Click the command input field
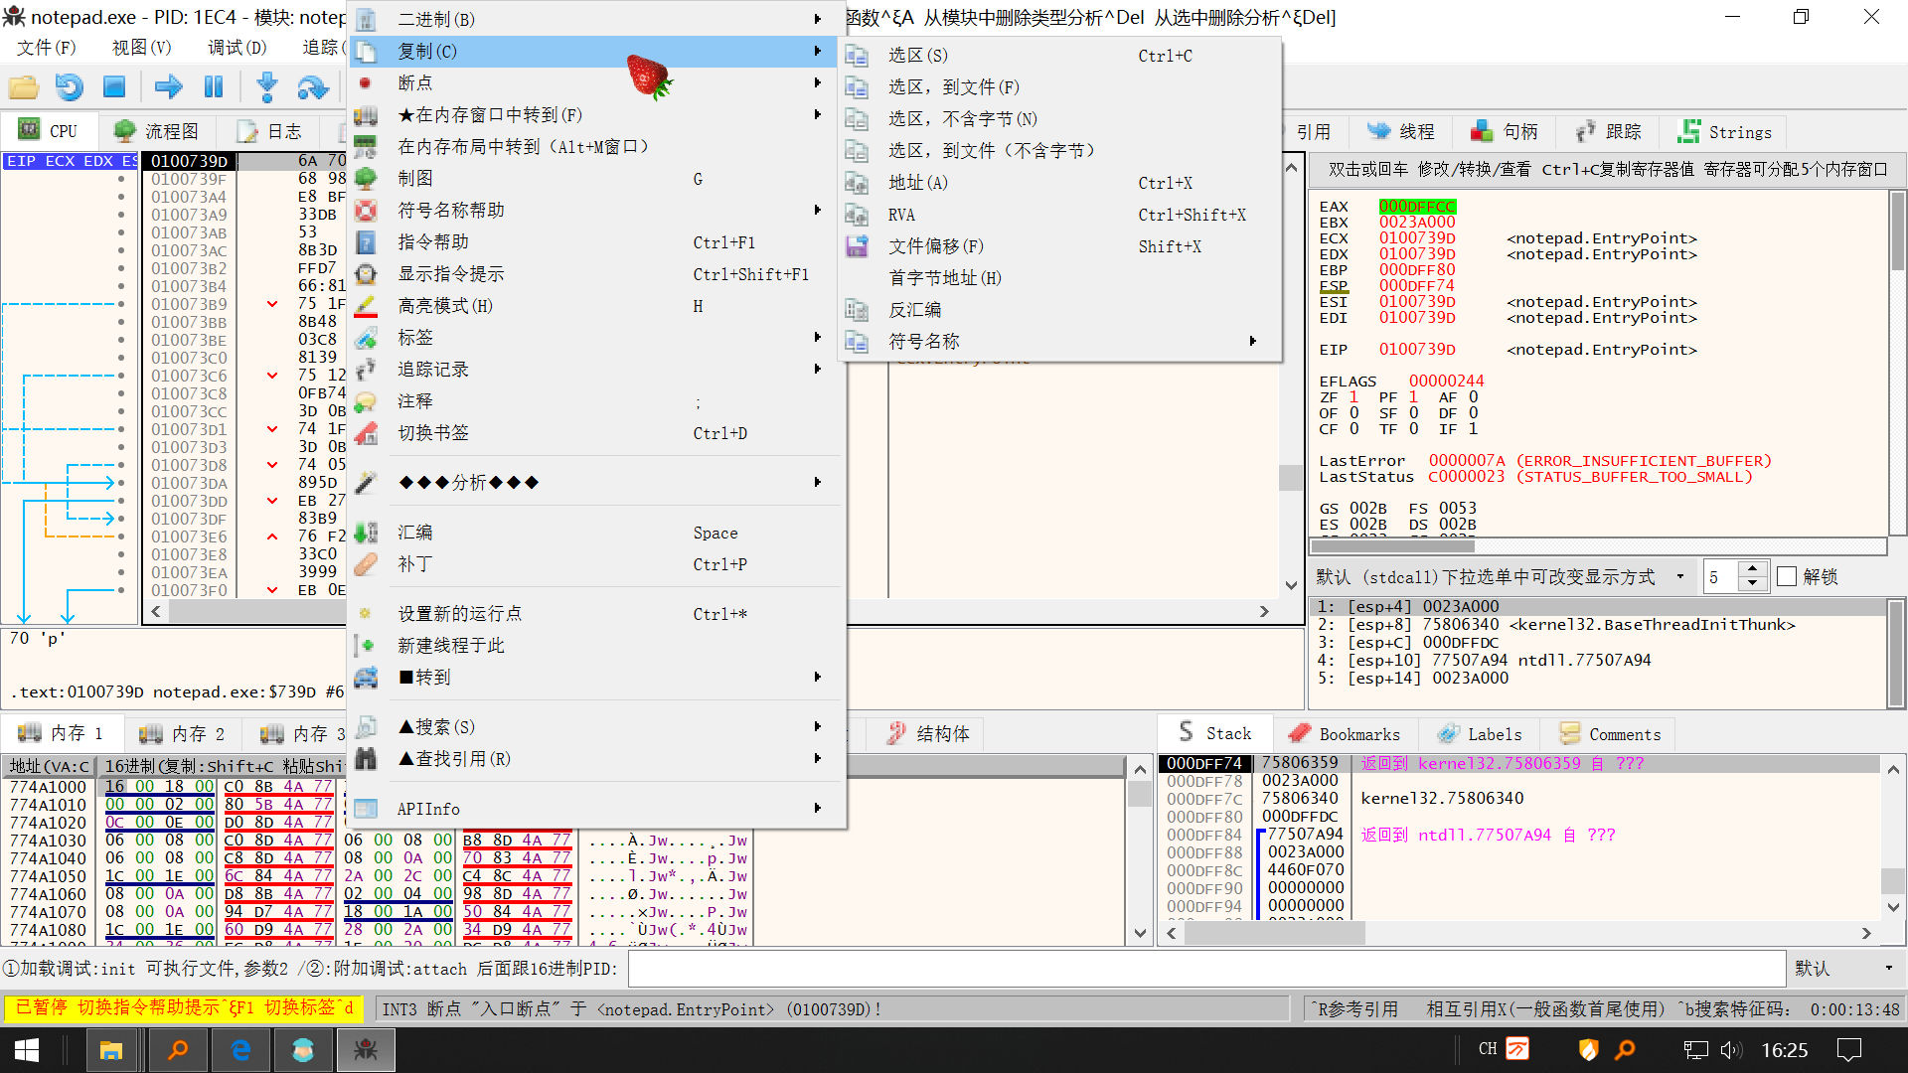This screenshot has height=1073, width=1908. coord(1205,968)
